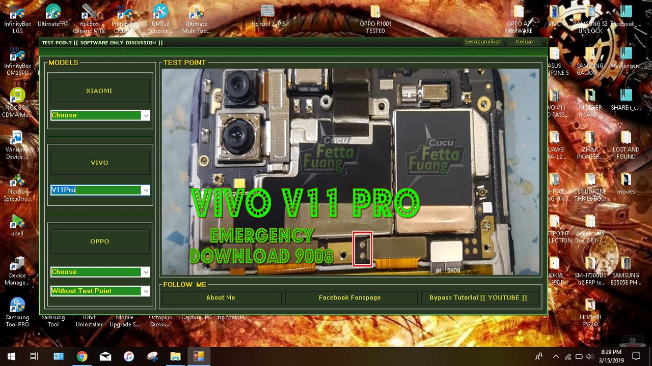652x366 pixels.
Task: Open InfinityBox CM2RKT desktop icon
Action: pos(125,18)
